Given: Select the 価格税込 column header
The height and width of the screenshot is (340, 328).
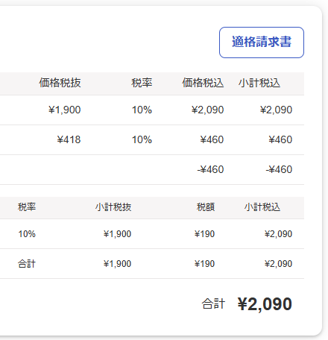Looking at the screenshot, I should 203,83.
